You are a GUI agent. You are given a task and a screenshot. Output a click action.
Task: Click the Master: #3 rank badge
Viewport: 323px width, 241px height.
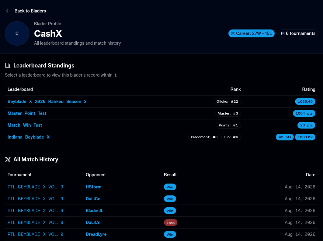[x=228, y=113]
